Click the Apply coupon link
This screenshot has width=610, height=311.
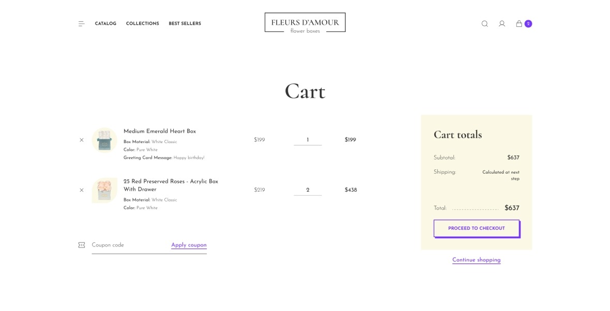point(189,245)
